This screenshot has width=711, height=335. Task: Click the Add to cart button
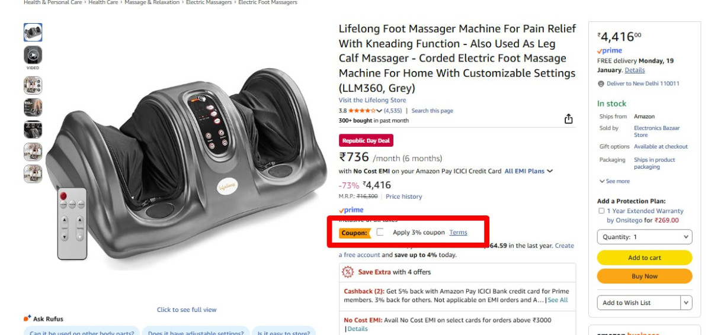pyautogui.click(x=644, y=257)
